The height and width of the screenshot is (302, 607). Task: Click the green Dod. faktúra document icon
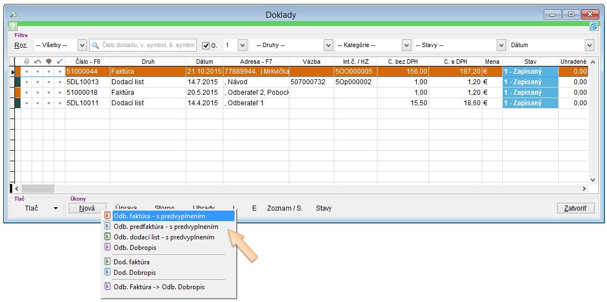tap(108, 262)
